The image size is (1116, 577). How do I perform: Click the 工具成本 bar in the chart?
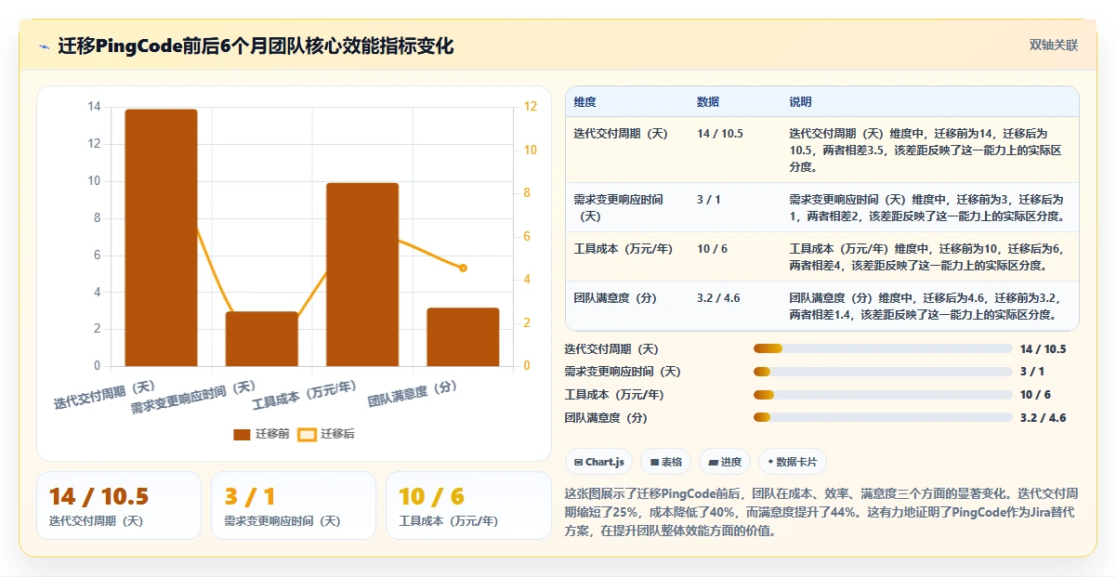(362, 275)
